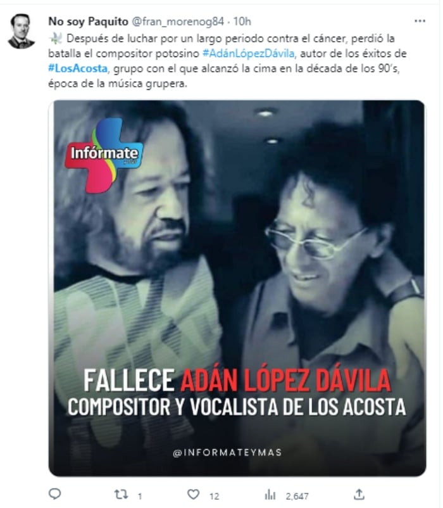This screenshot has height=508, width=443.
Task: Open the #AdánLópezDávila hashtag
Action: pos(249,53)
